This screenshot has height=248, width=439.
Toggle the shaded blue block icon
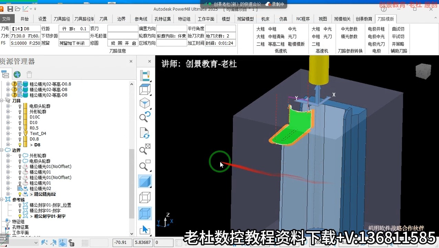145,214
